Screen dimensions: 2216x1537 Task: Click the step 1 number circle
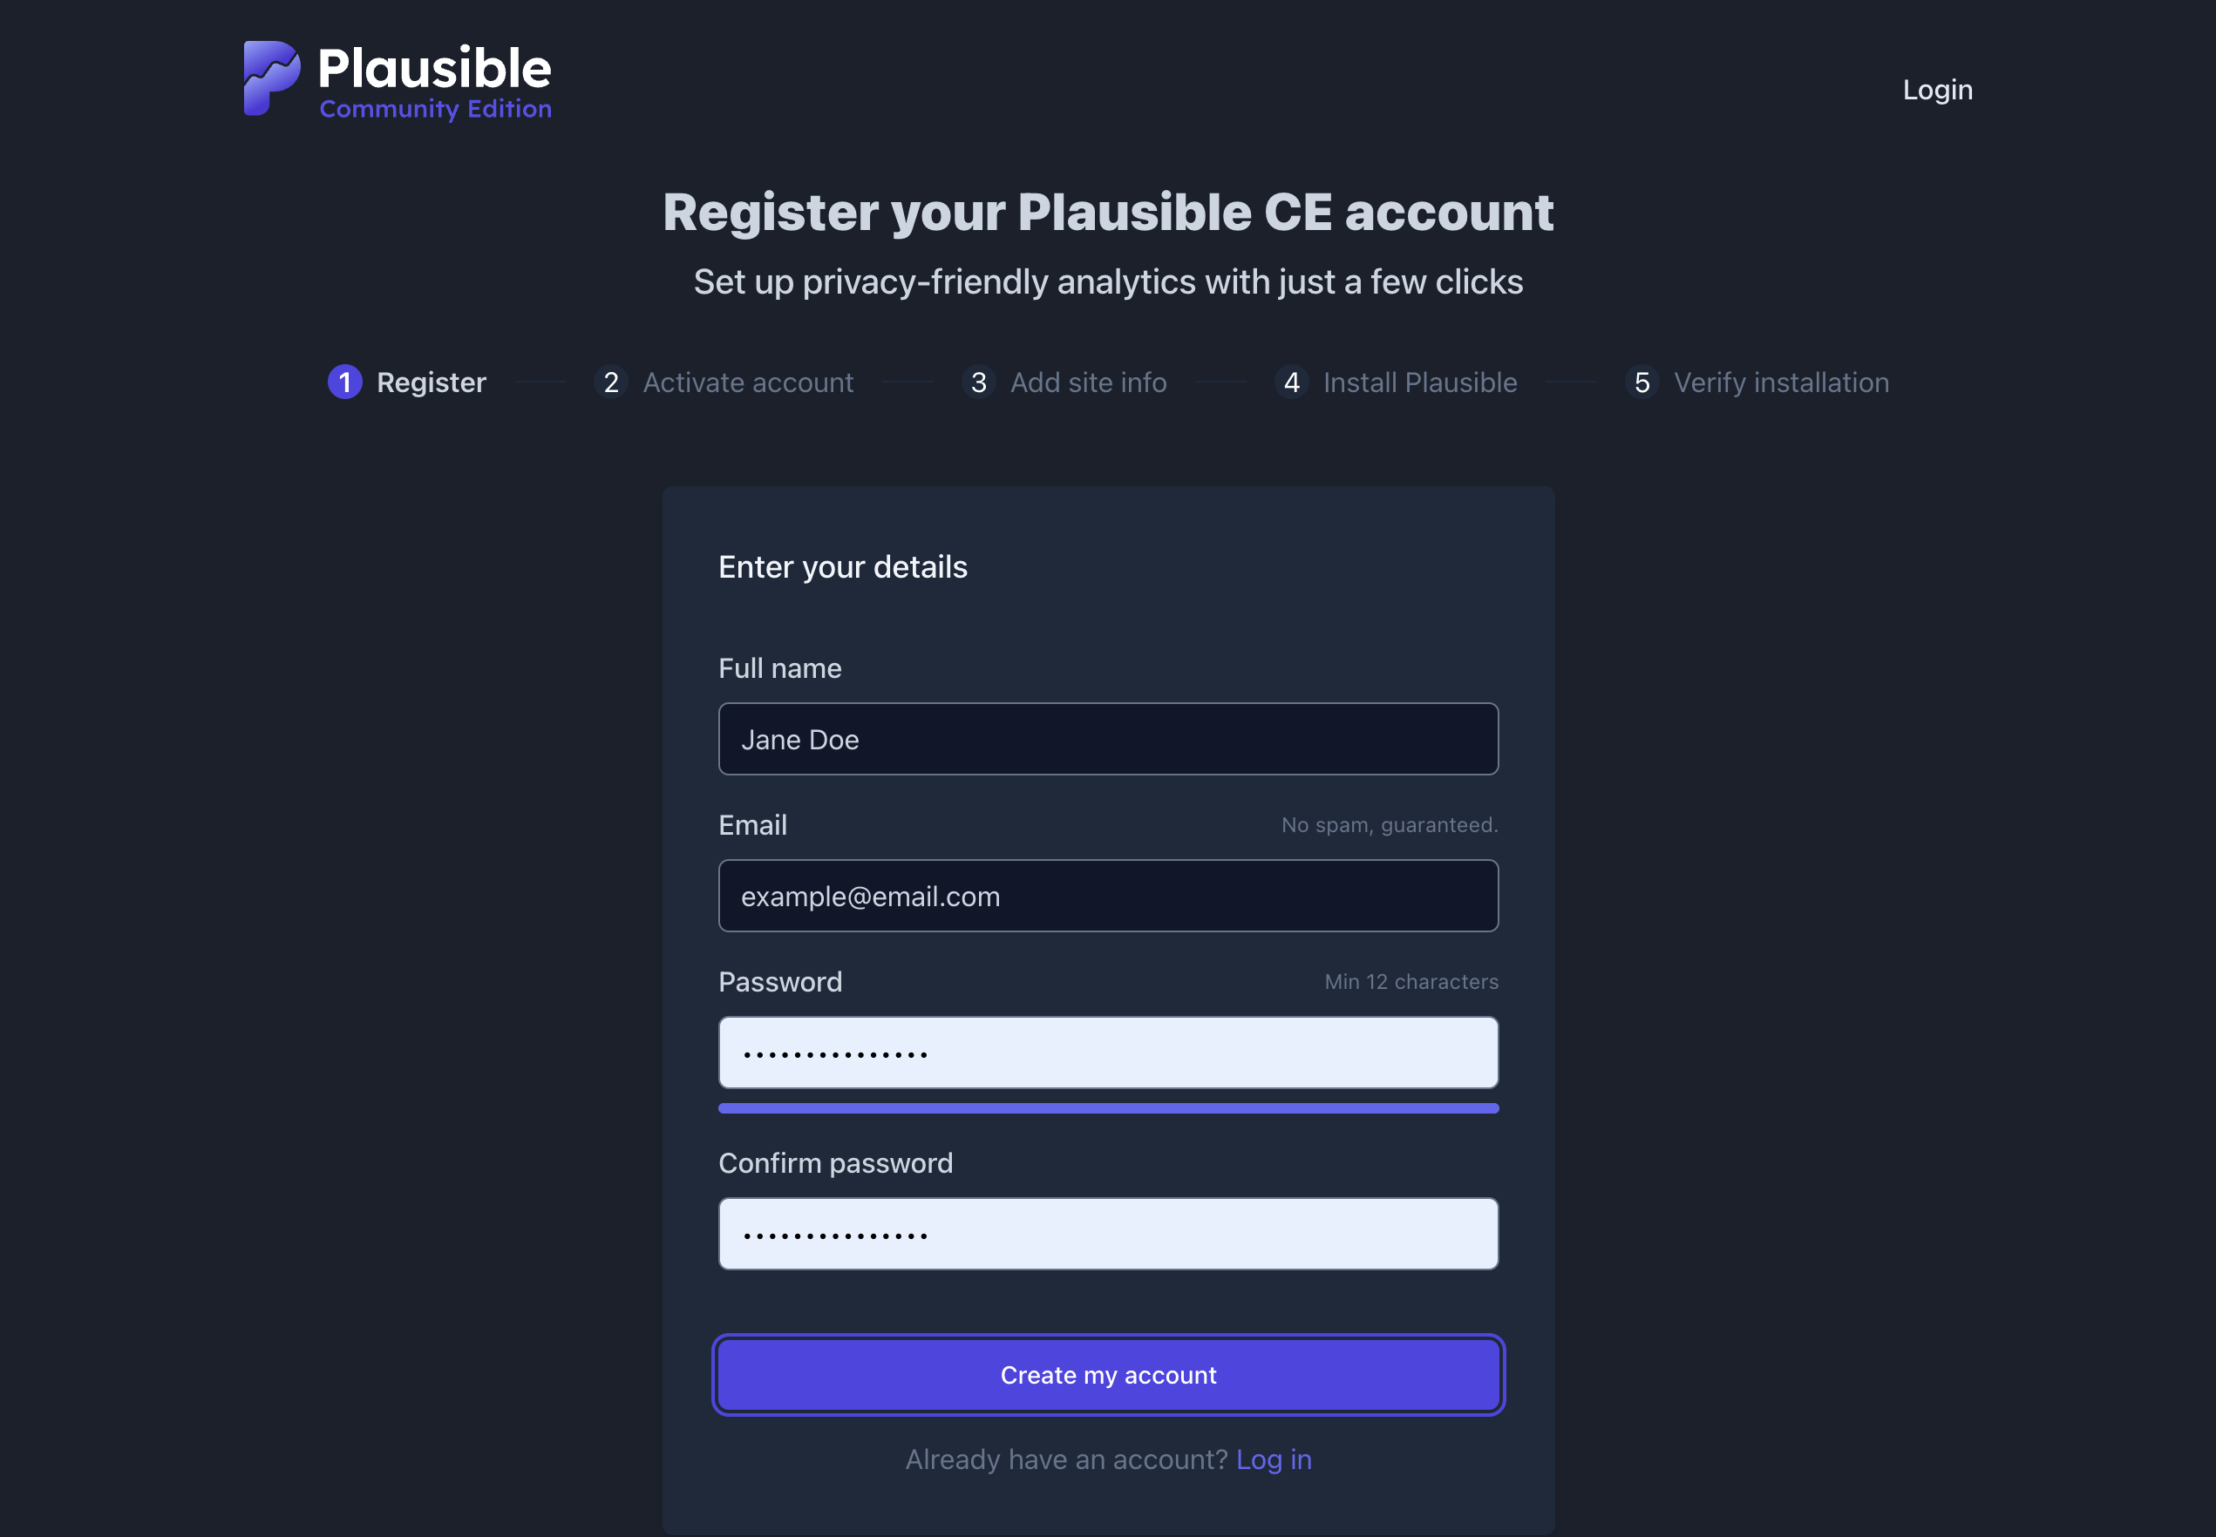[x=345, y=383]
